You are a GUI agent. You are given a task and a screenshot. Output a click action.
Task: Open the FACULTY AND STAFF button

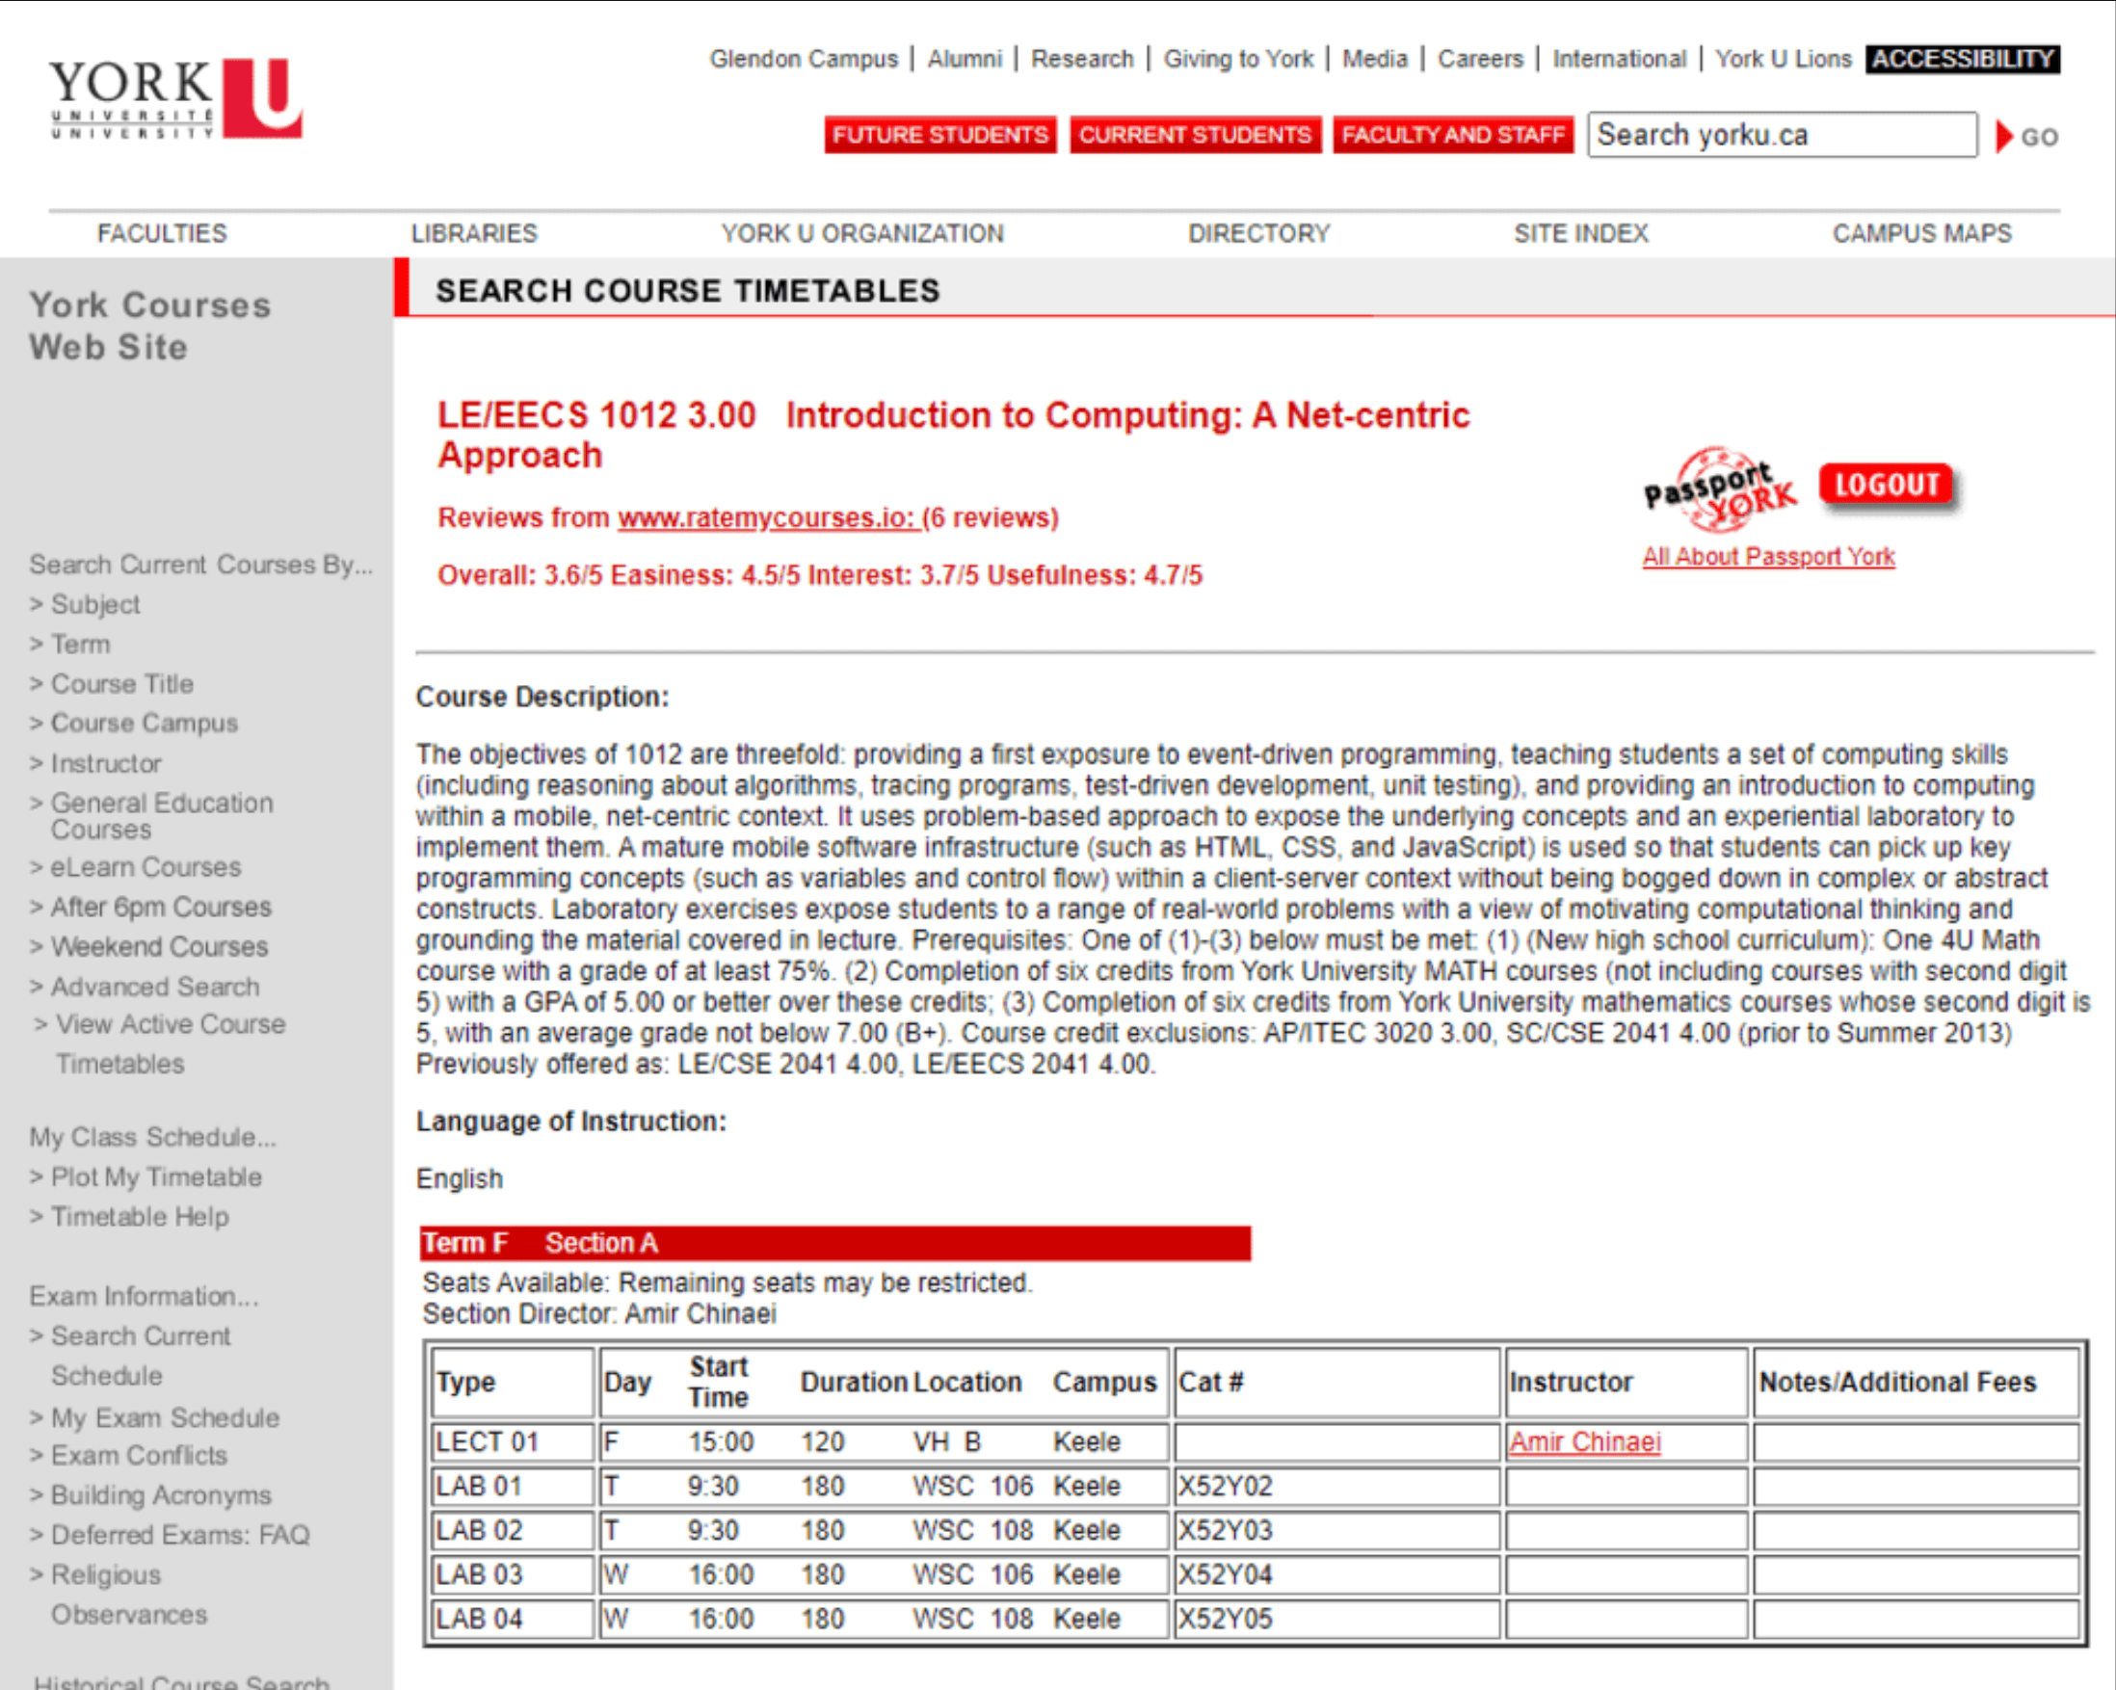[x=1452, y=135]
